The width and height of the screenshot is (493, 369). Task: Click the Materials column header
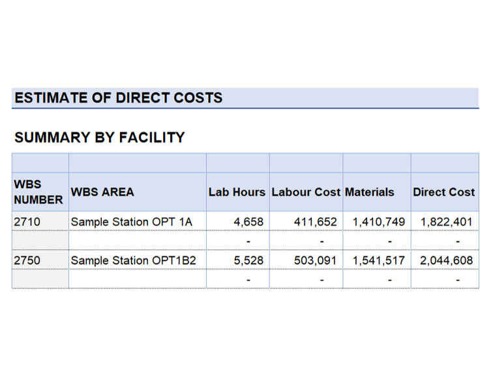pyautogui.click(x=370, y=192)
